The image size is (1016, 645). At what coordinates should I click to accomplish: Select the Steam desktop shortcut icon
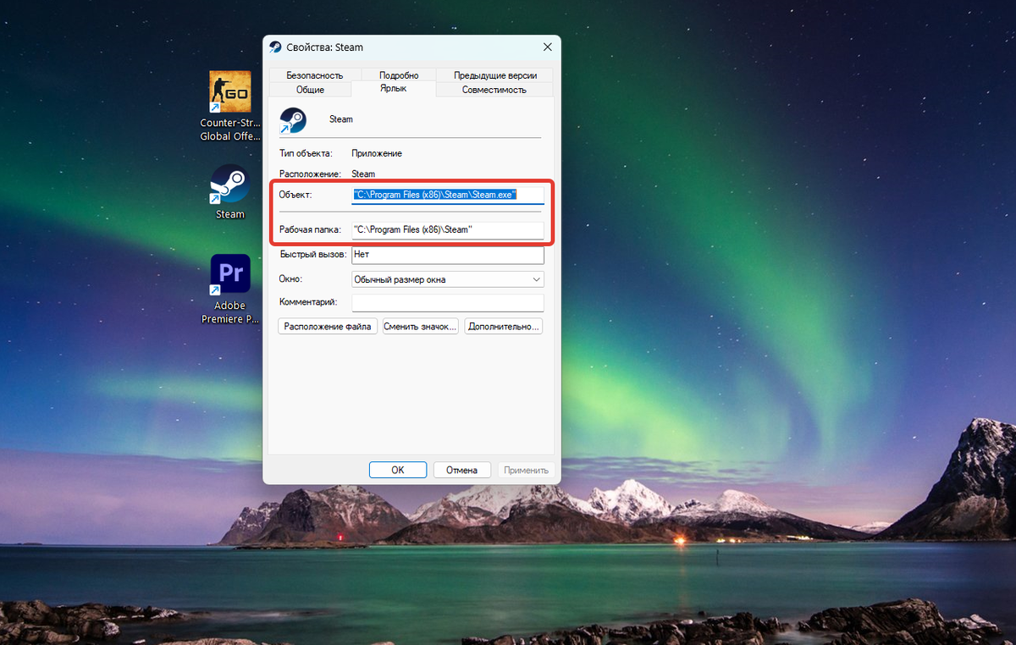point(229,185)
